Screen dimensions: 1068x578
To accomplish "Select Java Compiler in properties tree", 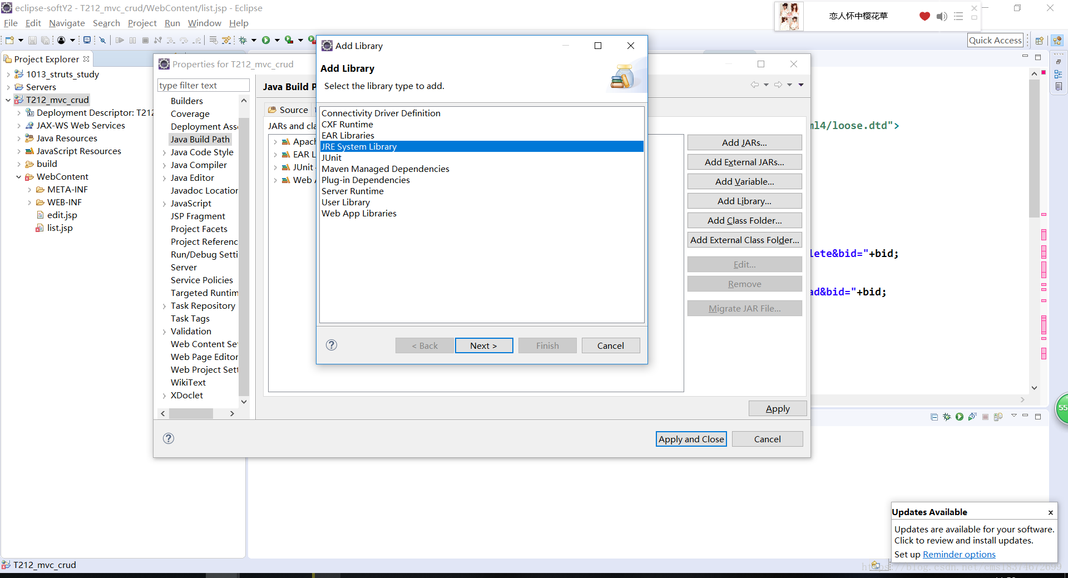I will point(199,165).
